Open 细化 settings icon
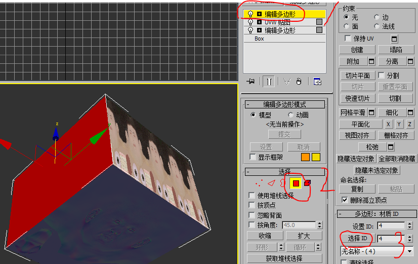 pos(410,112)
